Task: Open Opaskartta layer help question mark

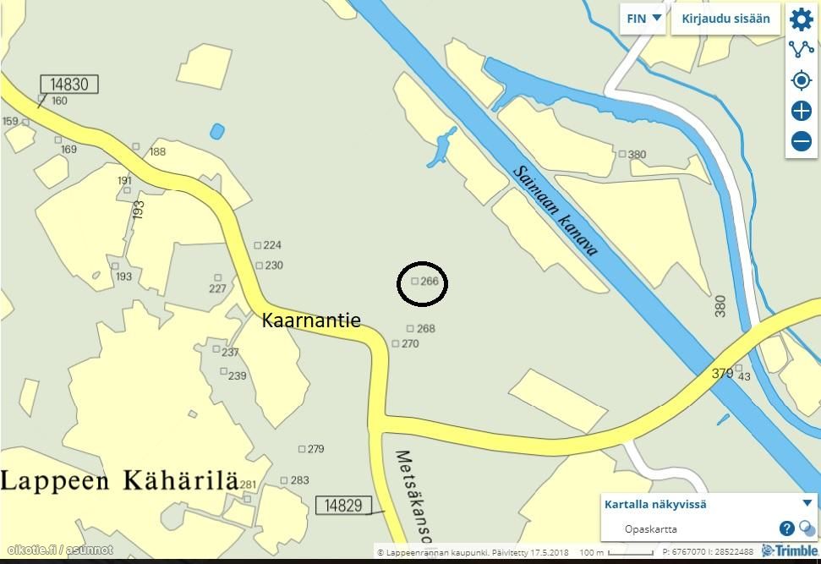Action: (x=786, y=528)
